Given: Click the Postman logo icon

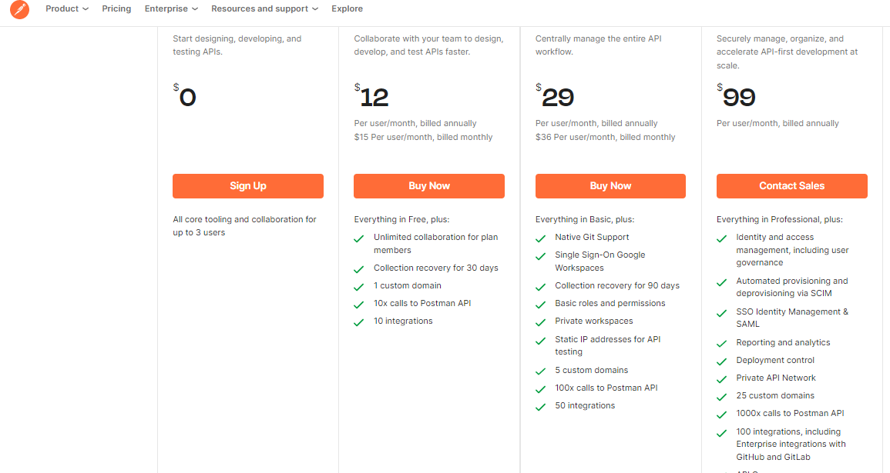Looking at the screenshot, I should [19, 10].
